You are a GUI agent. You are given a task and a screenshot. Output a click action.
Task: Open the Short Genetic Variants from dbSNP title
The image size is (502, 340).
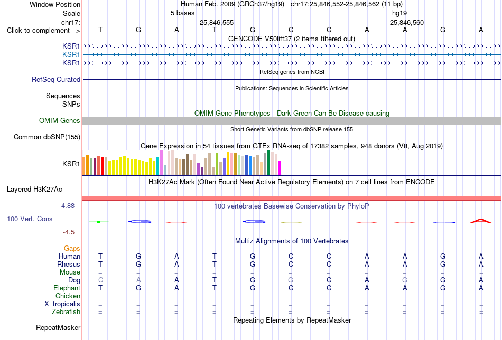292,129
